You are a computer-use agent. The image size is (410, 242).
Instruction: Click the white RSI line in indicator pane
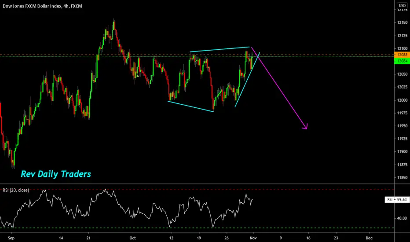click(127, 209)
